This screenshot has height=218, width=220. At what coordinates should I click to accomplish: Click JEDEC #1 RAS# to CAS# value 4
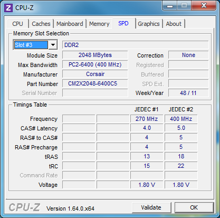click(147, 137)
